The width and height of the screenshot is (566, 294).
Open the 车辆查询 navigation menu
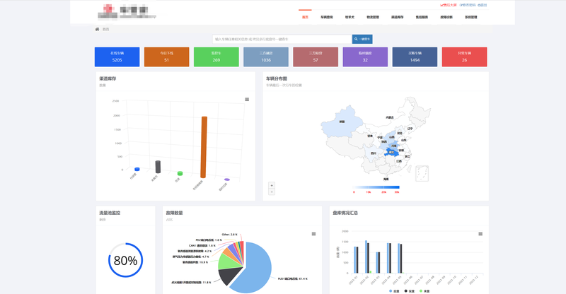click(327, 17)
